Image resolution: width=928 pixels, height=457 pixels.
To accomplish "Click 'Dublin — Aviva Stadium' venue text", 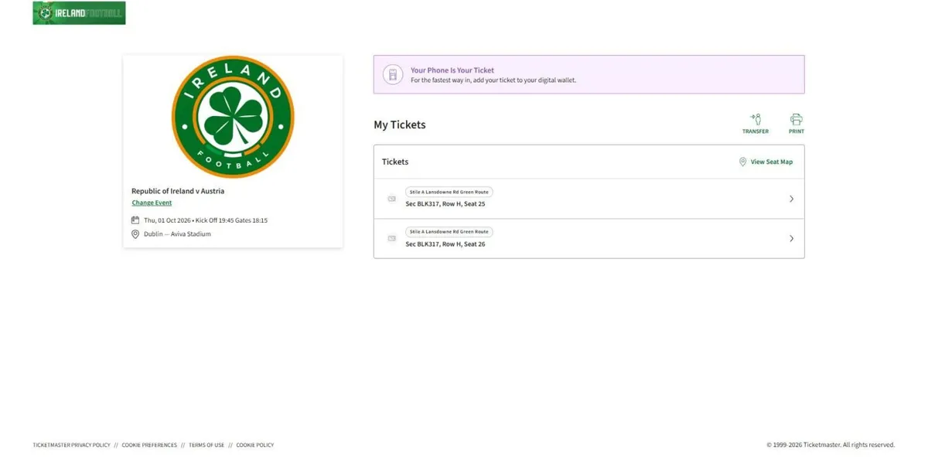I will tap(177, 234).
